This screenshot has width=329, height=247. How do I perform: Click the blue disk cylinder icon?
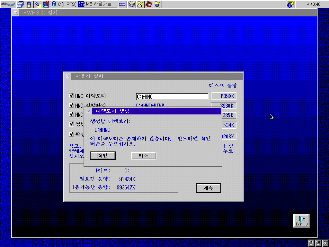coord(54,4)
